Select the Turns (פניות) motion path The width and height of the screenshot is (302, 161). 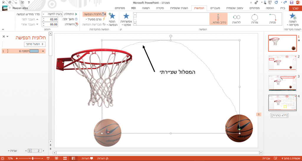[273, 19]
